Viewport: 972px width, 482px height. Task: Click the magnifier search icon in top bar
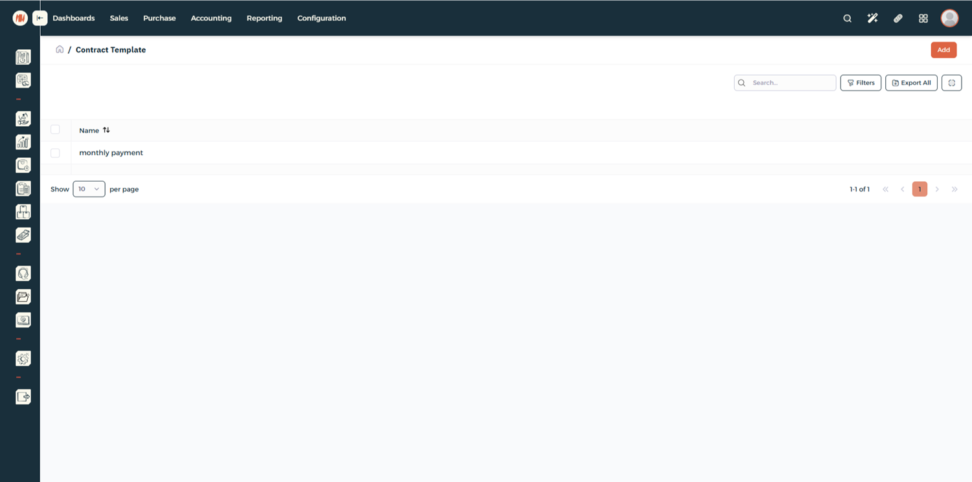pyautogui.click(x=847, y=18)
